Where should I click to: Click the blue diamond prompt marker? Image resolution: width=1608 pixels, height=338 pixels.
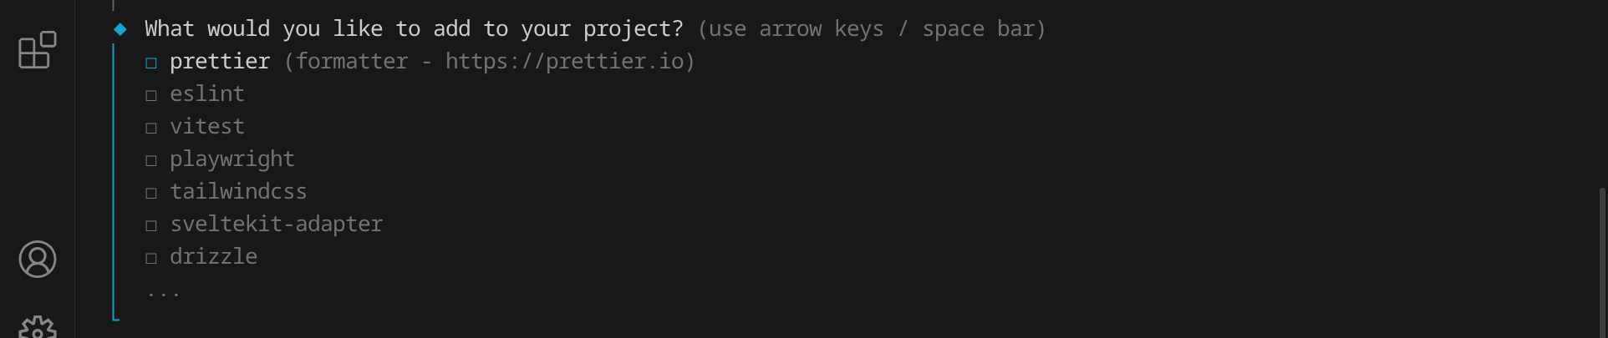(120, 29)
